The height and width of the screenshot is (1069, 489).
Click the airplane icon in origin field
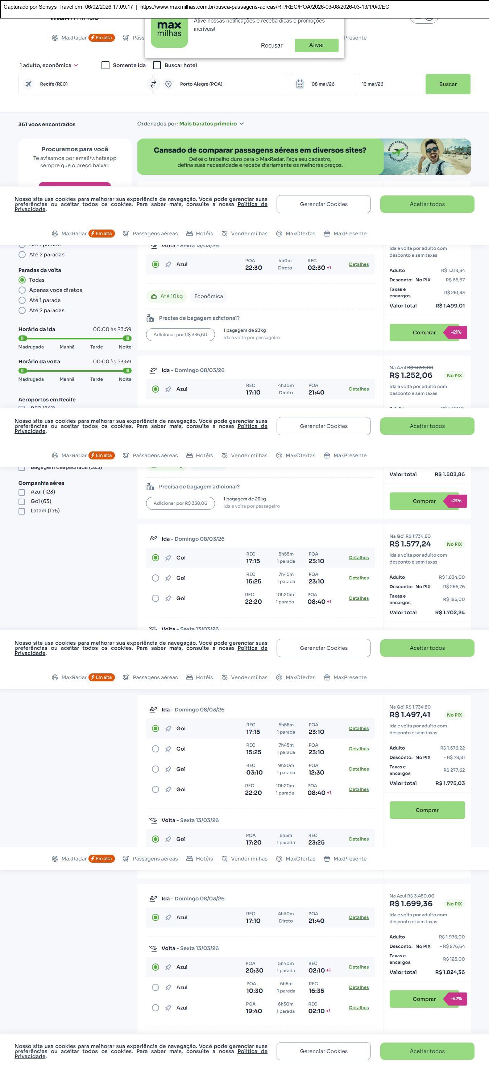tap(29, 84)
